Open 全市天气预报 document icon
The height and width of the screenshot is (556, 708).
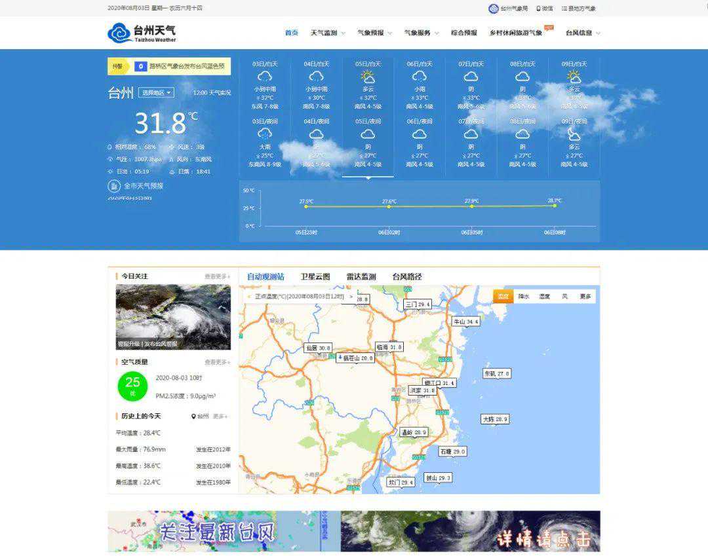(113, 186)
